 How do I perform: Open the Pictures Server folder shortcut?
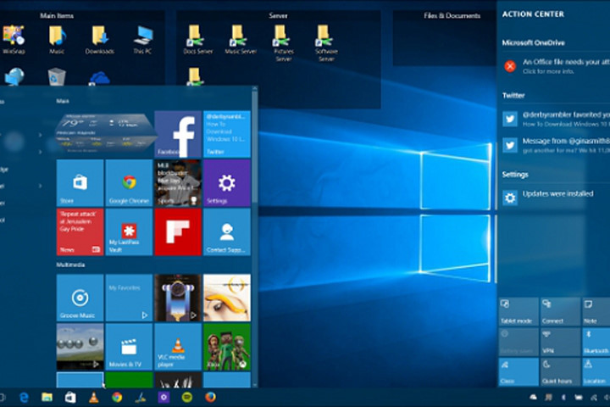pyautogui.click(x=284, y=43)
